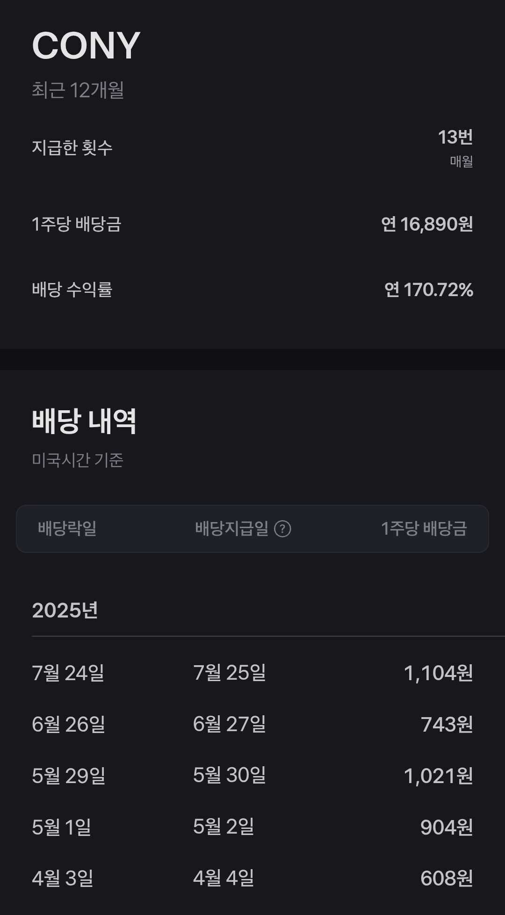This screenshot has width=505, height=915.
Task: Tap the 2025년 year section header
Action: pos(65,610)
